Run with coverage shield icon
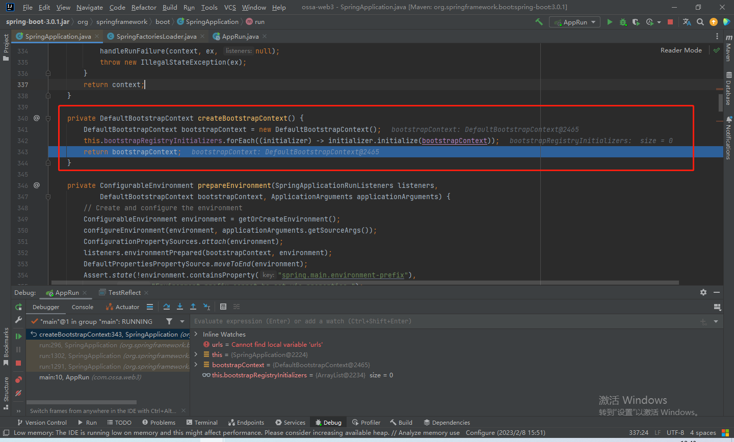 coord(636,22)
